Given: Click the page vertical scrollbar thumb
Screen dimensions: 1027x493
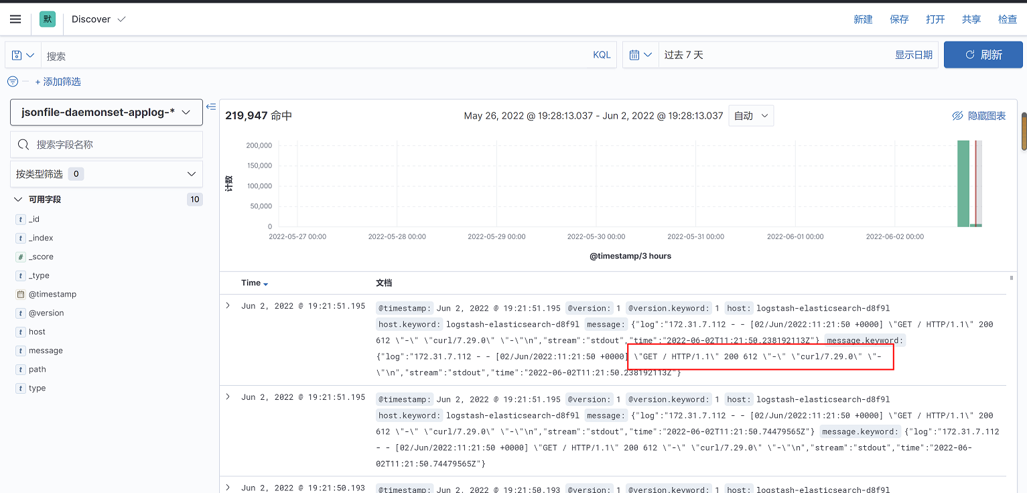Looking at the screenshot, I should (1023, 131).
